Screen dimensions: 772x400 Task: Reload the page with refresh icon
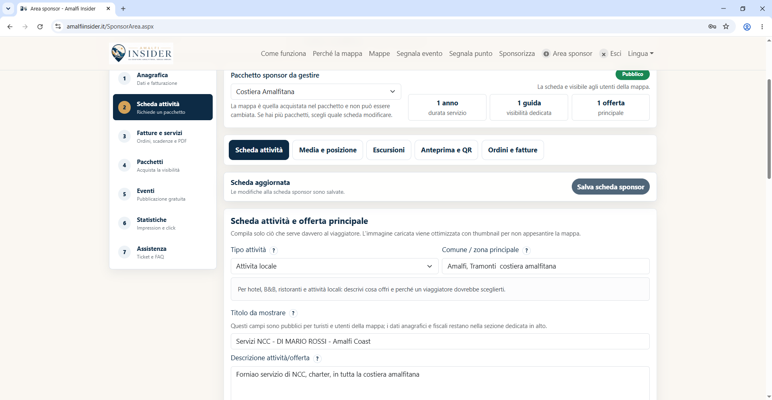tap(40, 27)
